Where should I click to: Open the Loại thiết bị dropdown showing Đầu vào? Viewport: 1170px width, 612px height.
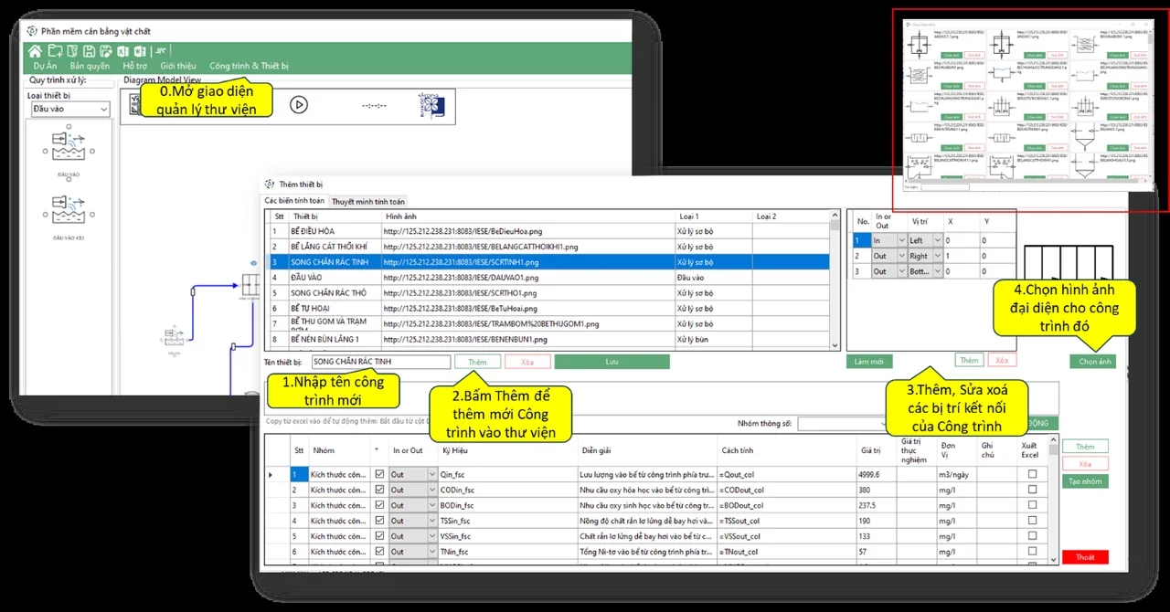69,109
